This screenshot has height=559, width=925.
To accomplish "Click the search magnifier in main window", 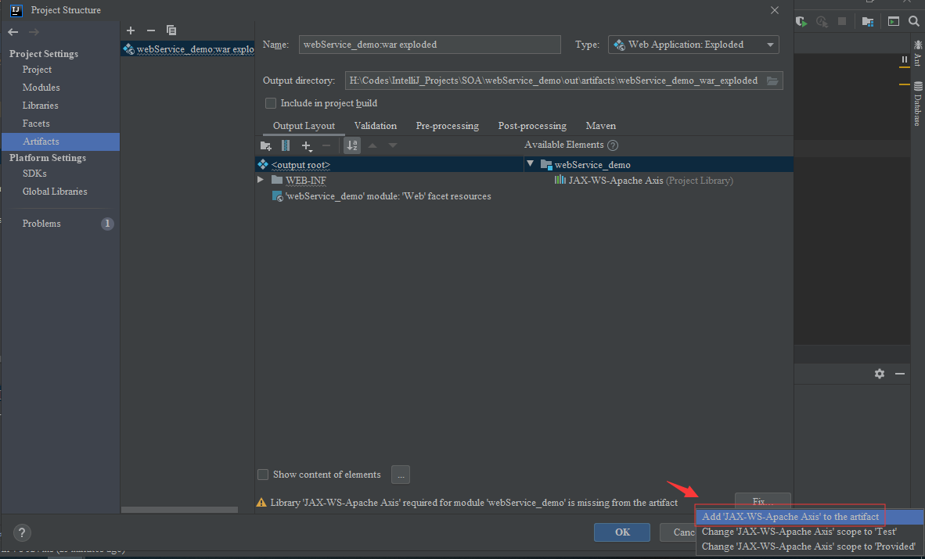I will pos(914,21).
